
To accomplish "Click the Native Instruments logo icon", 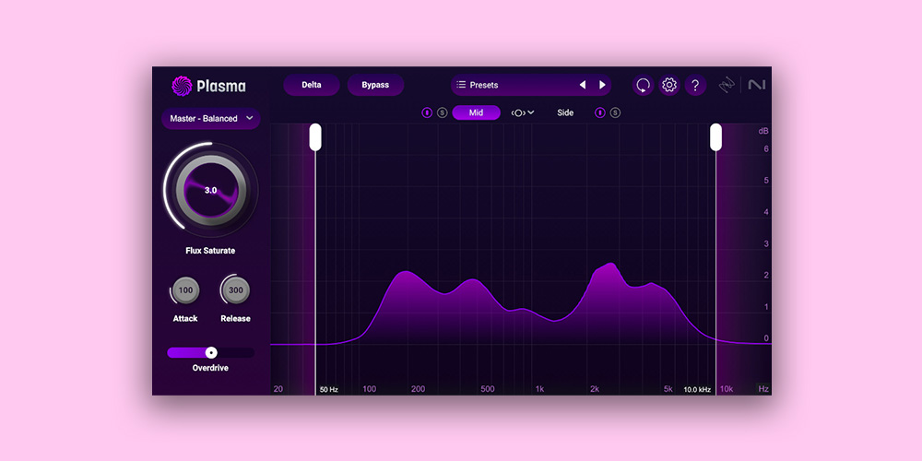I will pyautogui.click(x=757, y=85).
